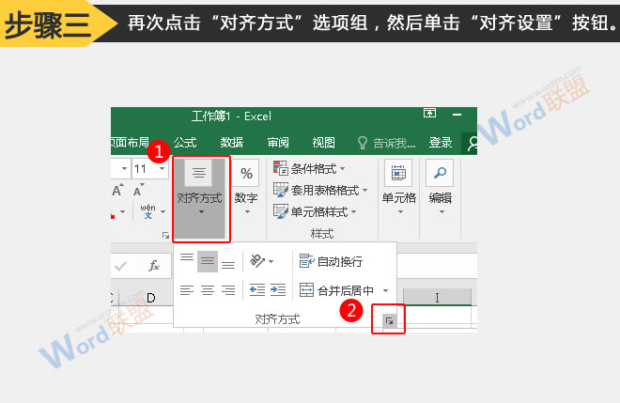Click the fx insert function button
This screenshot has width=620, height=403.
coord(153,266)
